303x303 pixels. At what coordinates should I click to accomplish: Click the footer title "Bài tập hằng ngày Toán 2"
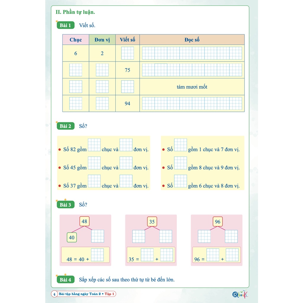click(x=80, y=294)
